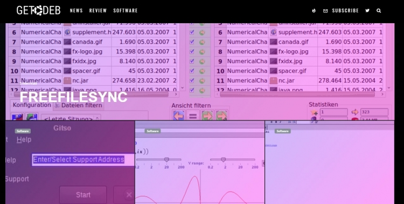This screenshot has width=404, height=204.
Task: Open the search magnifier icon
Action: click(x=379, y=11)
